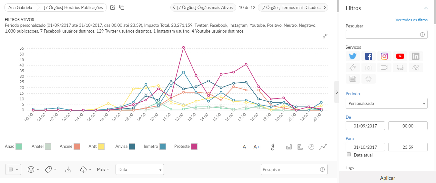The height and width of the screenshot is (183, 436).
Task: Switch to the pie chart view
Action: click(x=311, y=147)
